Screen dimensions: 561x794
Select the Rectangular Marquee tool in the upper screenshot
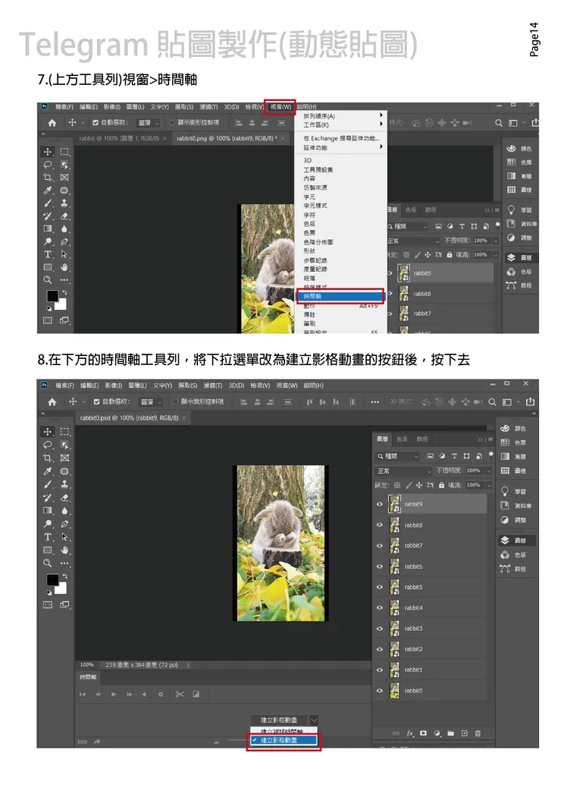tap(64, 151)
